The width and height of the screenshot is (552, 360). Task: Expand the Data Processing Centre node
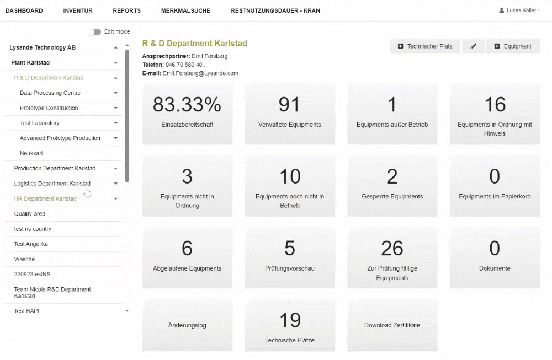click(116, 93)
